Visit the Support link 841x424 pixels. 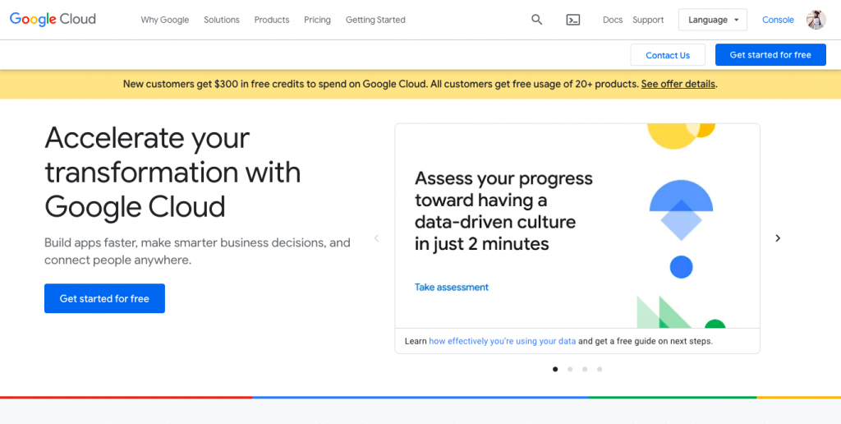pyautogui.click(x=648, y=20)
